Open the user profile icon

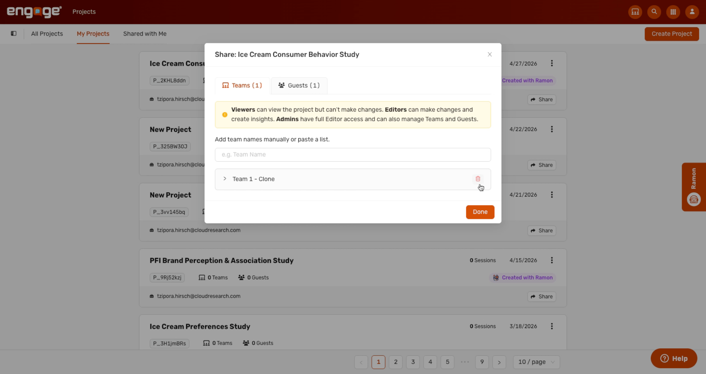click(x=692, y=12)
